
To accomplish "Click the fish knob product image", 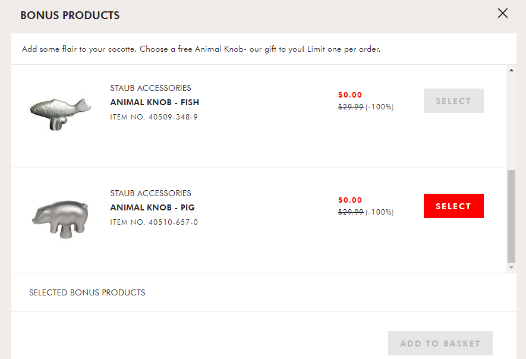I will [x=61, y=114].
